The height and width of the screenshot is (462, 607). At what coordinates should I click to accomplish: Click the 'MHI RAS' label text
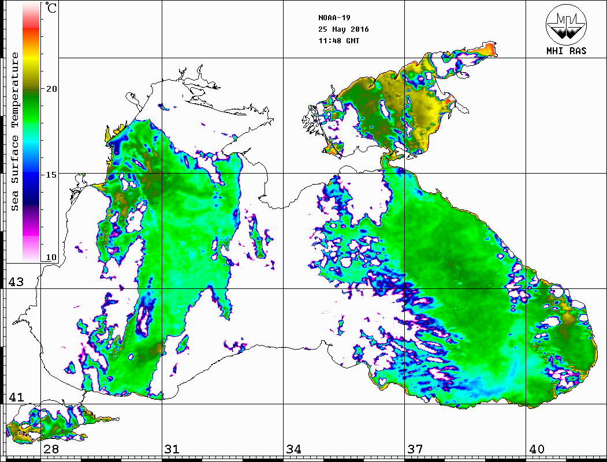click(566, 51)
